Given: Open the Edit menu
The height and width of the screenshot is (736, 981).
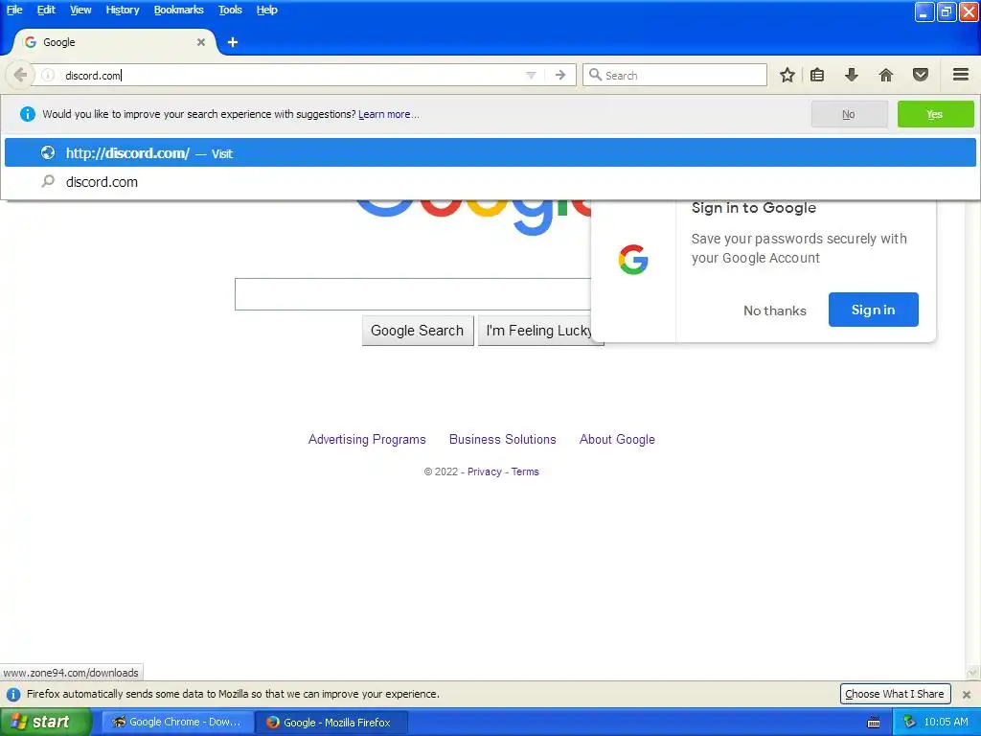Looking at the screenshot, I should point(46,10).
